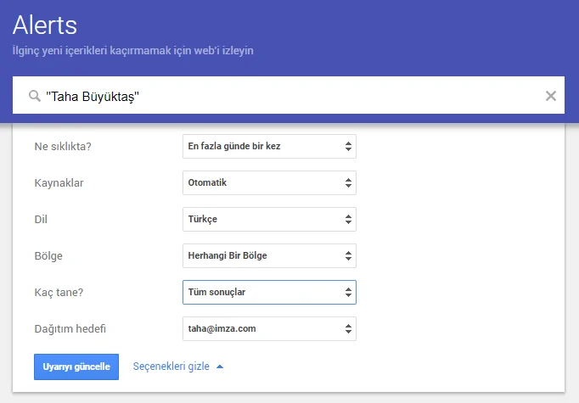Image resolution: width=579 pixels, height=403 pixels.
Task: Open the Dil "Türkçe" dropdown
Action: click(x=269, y=220)
